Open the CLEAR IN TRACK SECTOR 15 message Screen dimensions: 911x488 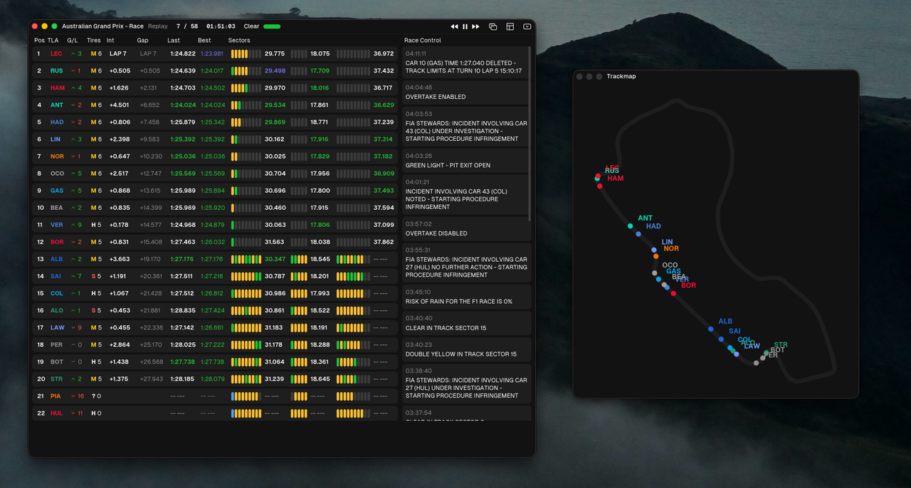pos(466,324)
